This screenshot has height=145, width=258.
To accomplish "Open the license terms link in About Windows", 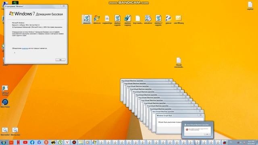I will tap(25, 48).
